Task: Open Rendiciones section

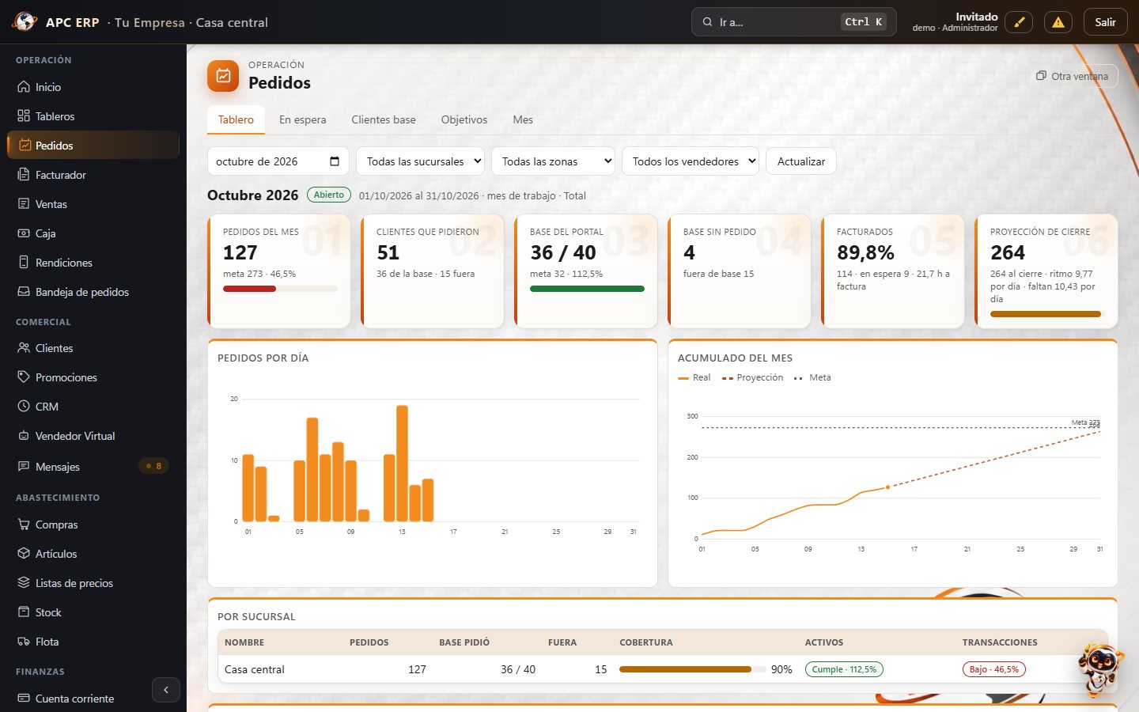Action: 93,263
